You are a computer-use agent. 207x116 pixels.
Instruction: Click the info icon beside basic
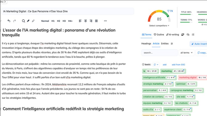point(143,64)
